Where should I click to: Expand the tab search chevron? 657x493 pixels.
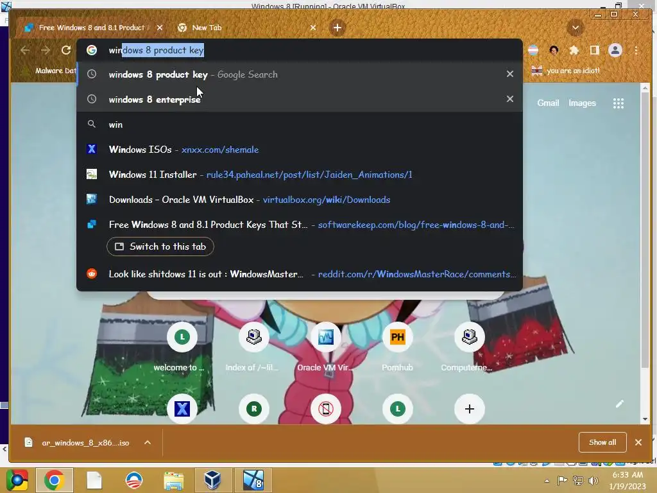(576, 28)
